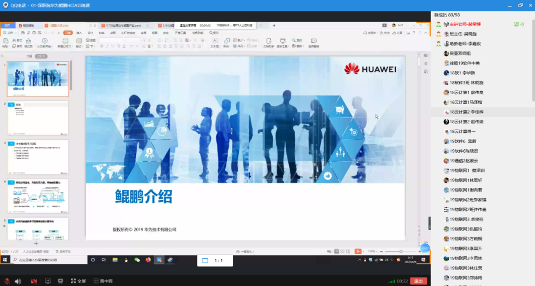Open 选择窗格 selection pane icon
This screenshot has width=535, height=286.
pos(314,43)
